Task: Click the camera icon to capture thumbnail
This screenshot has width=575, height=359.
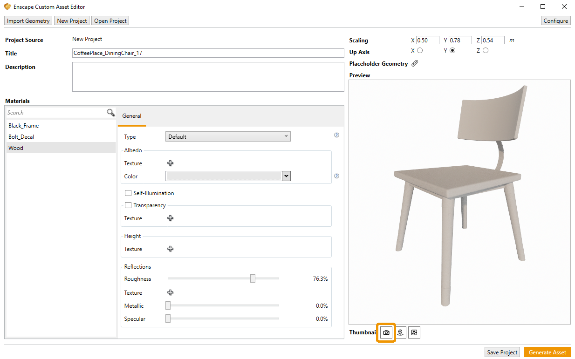Action: 386,332
